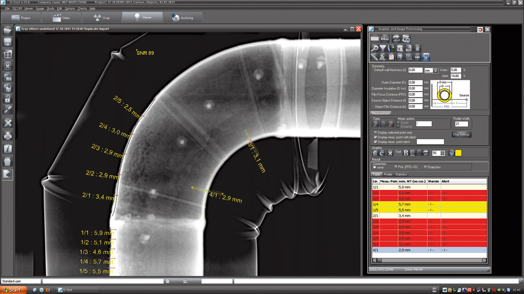Apply Bold text formatting in Graphic section
The image size is (524, 294).
(405, 153)
